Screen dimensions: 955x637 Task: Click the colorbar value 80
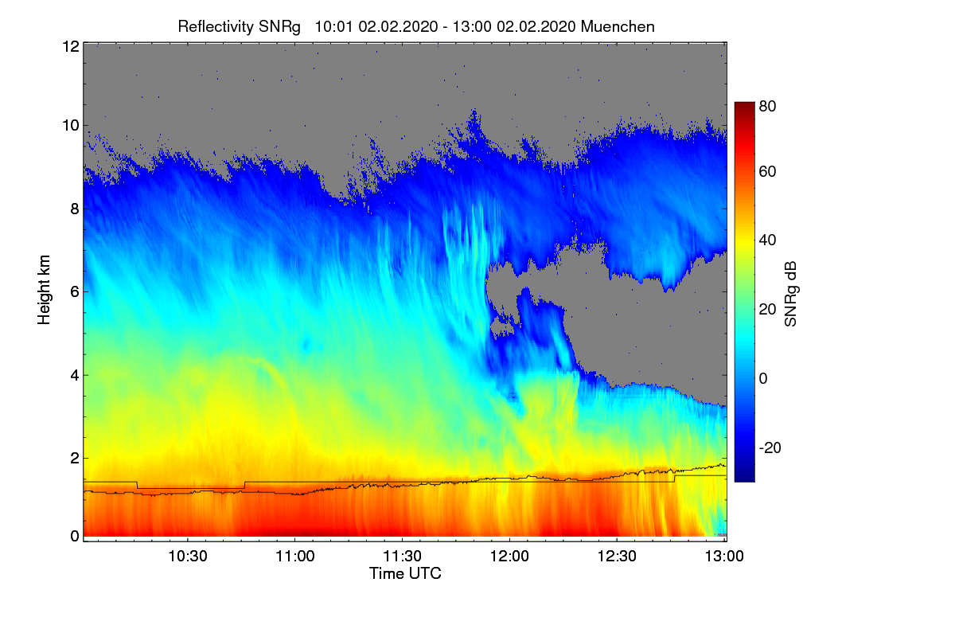[x=769, y=105]
